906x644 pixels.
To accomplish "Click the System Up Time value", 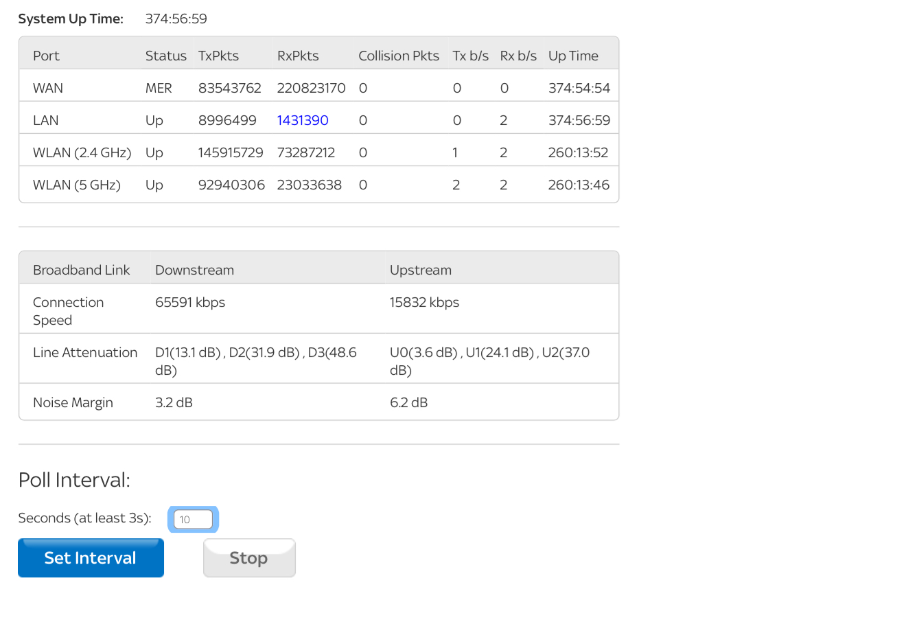I will pos(176,19).
